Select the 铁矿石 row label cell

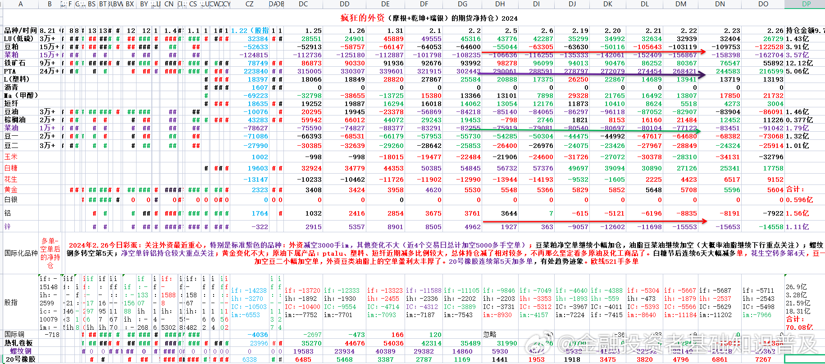(x=15, y=63)
